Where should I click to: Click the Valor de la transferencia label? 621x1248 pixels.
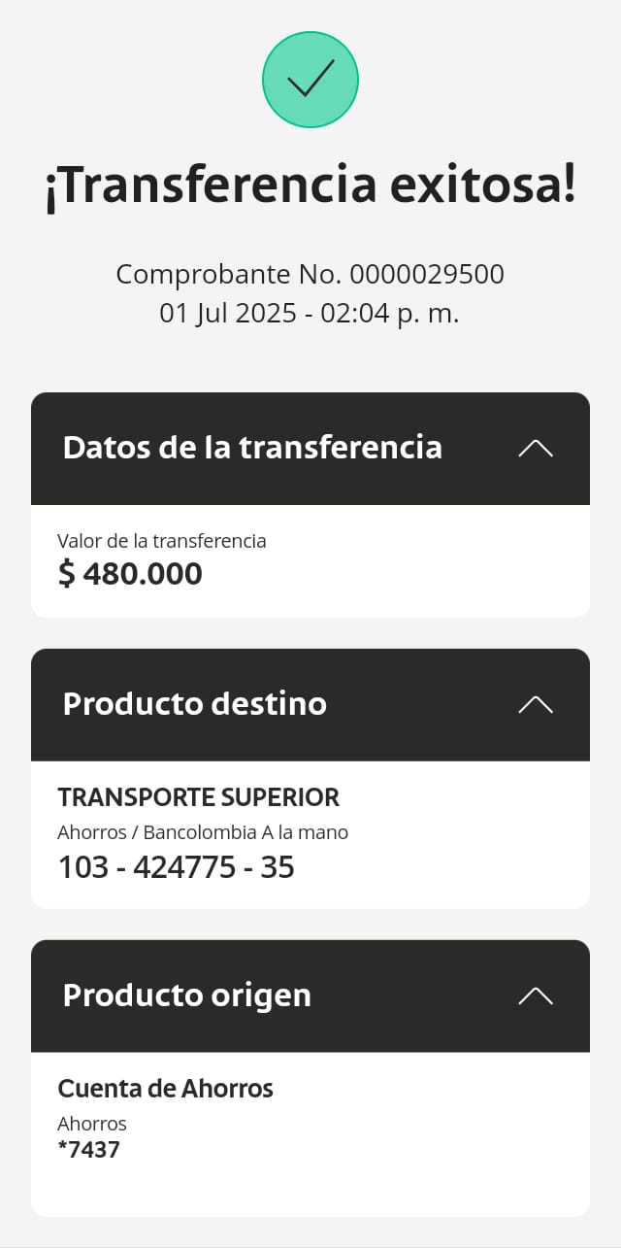coord(162,541)
